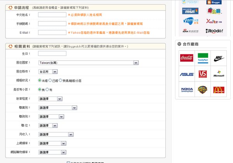Click the Nokia partner logo

pyautogui.click(x=187, y=90)
